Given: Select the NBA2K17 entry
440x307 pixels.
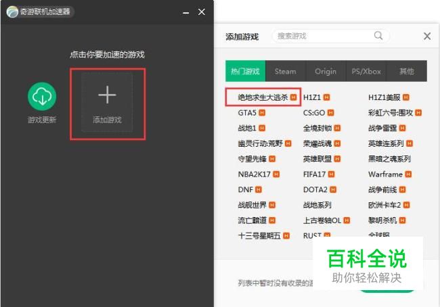Looking at the screenshot, I should click(x=255, y=174).
